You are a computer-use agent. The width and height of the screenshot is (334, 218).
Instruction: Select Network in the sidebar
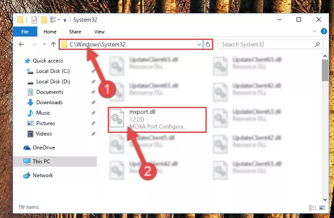pyautogui.click(x=38, y=175)
